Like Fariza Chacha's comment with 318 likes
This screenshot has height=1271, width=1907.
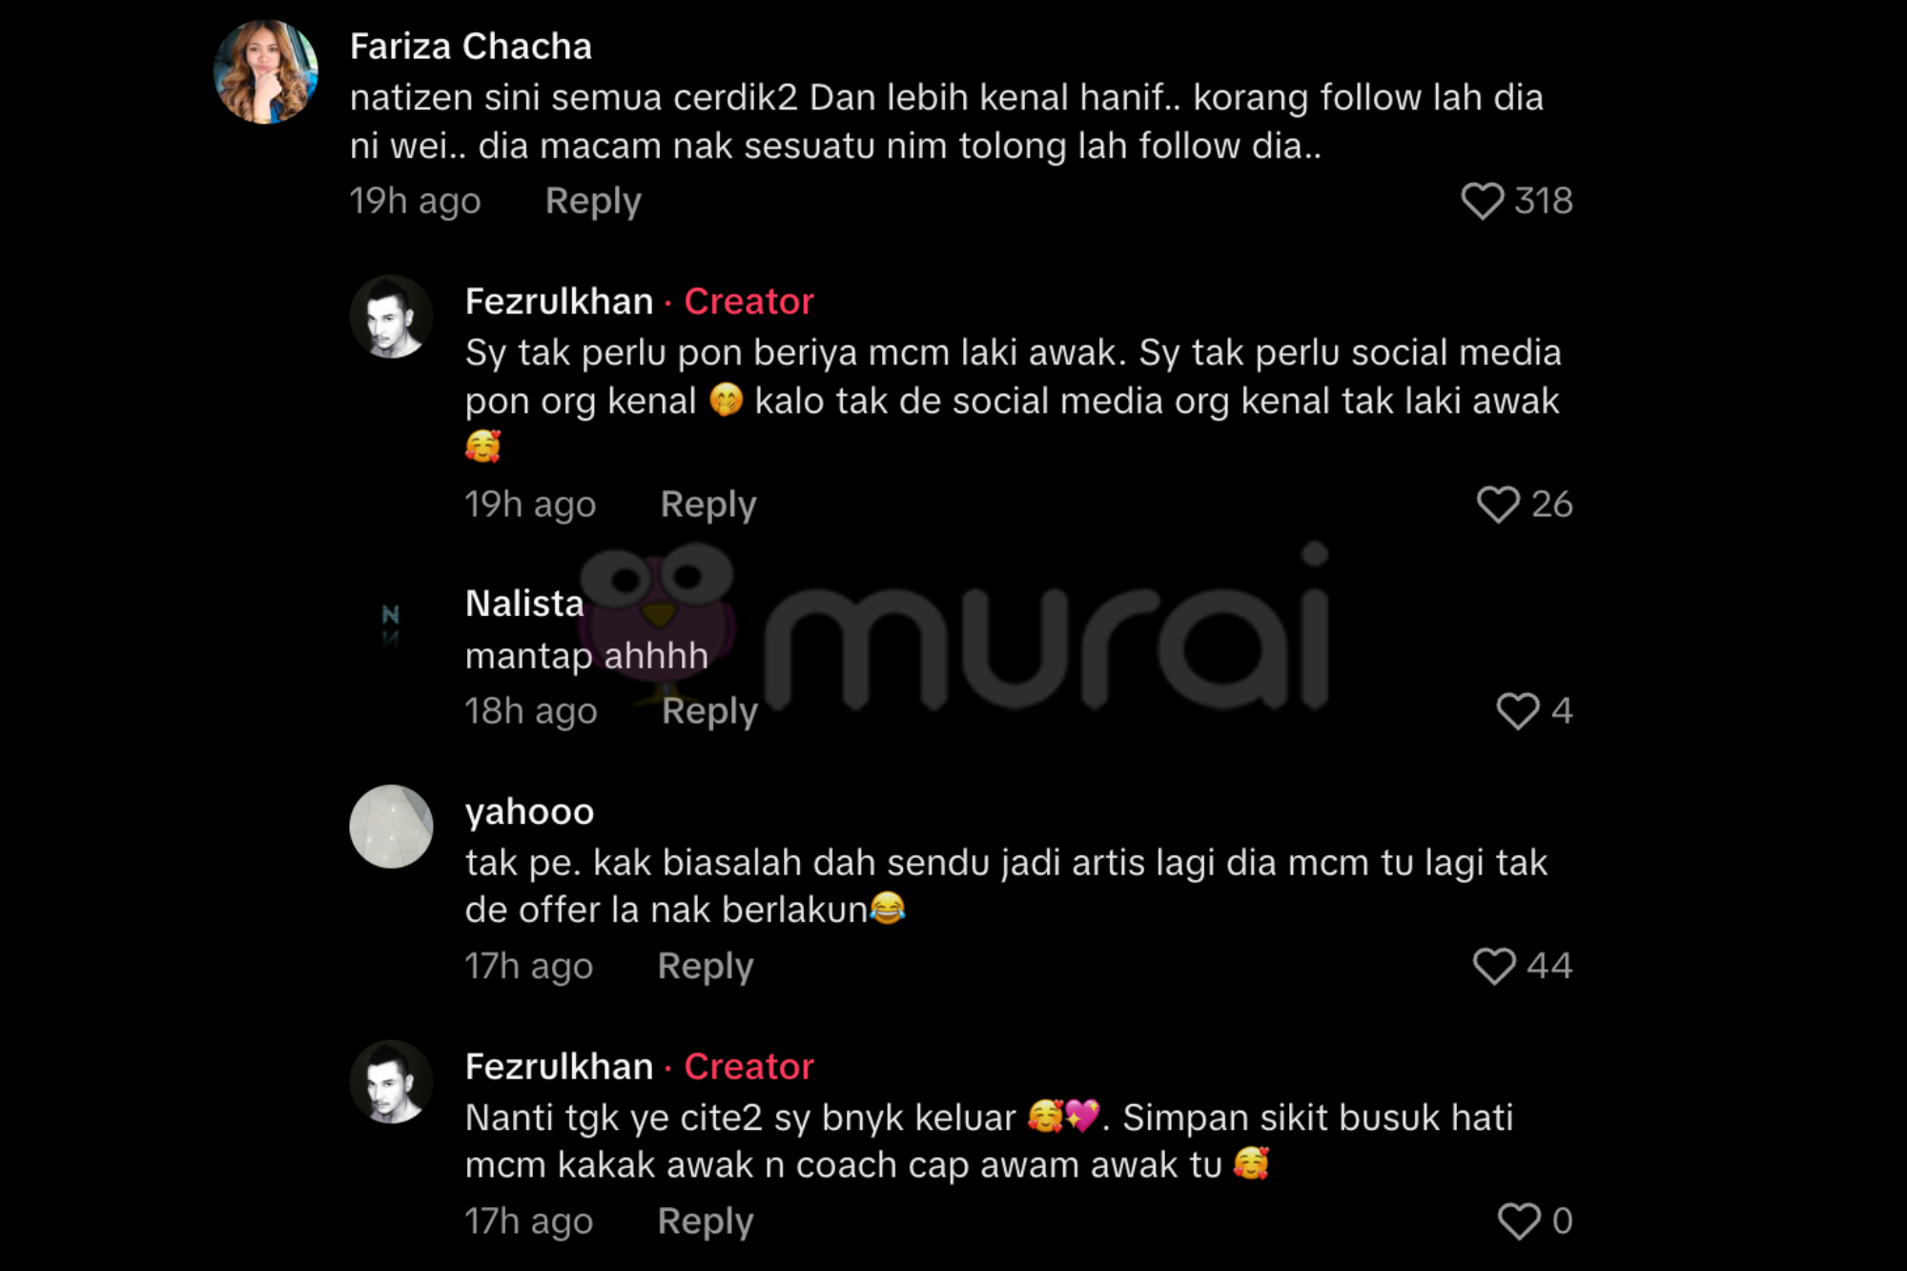click(x=1482, y=201)
